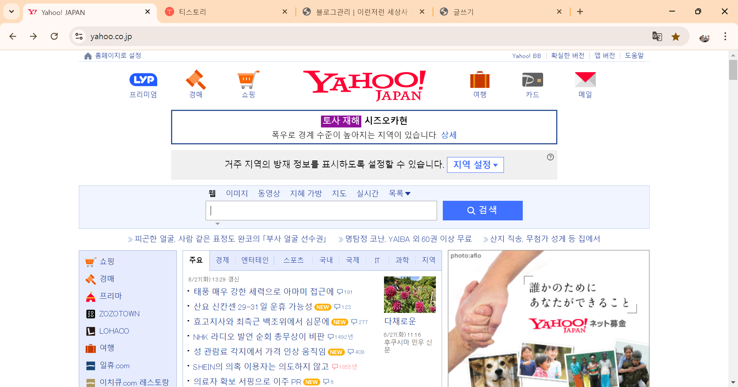The height and width of the screenshot is (387, 738).
Task: Expand the 지역 설정 dropdown
Action: coord(475,165)
